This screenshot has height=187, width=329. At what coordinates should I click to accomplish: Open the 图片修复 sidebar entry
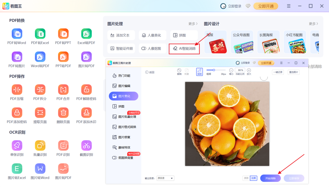coord(123,137)
